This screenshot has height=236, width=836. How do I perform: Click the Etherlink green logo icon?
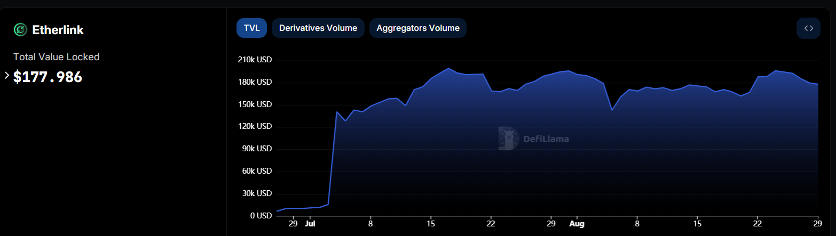pos(20,30)
